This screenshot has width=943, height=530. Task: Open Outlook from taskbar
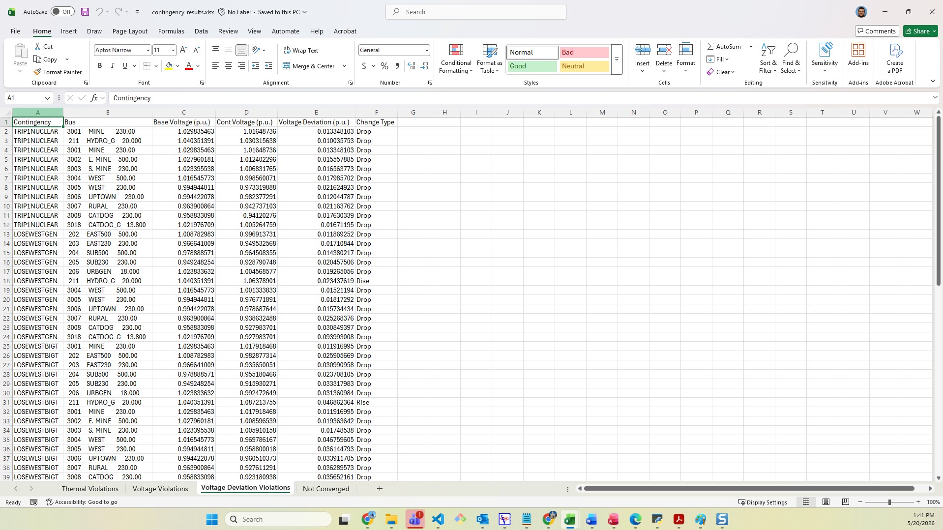(x=482, y=519)
